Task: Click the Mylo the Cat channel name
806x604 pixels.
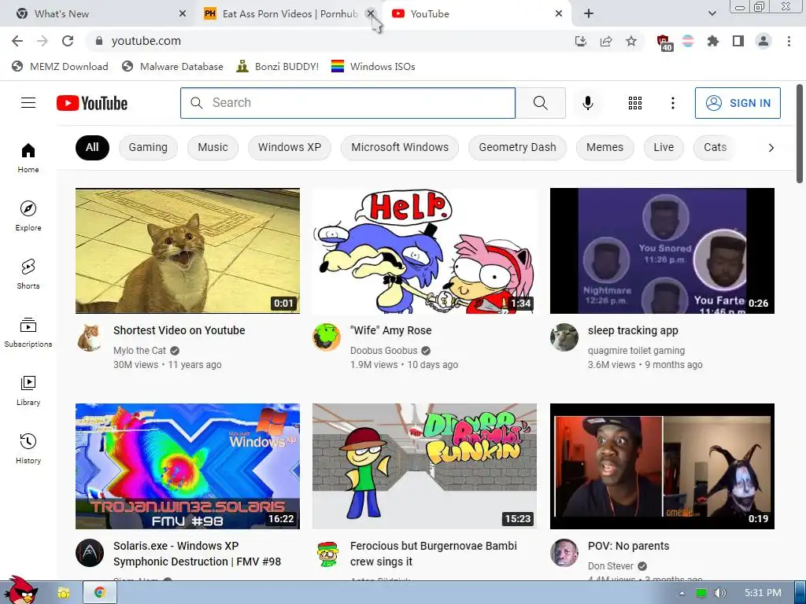Action: pos(140,350)
